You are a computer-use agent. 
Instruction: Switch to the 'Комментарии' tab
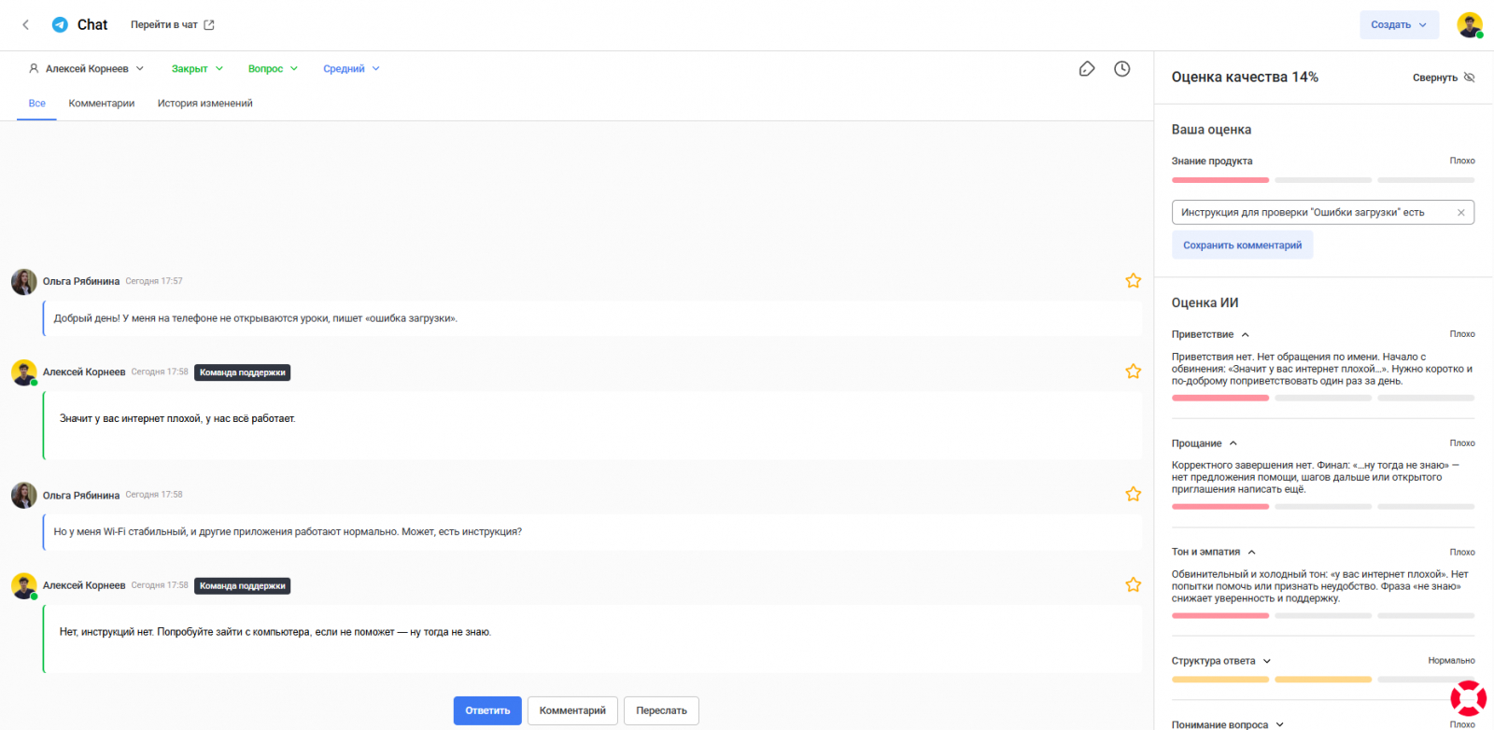[x=102, y=104]
